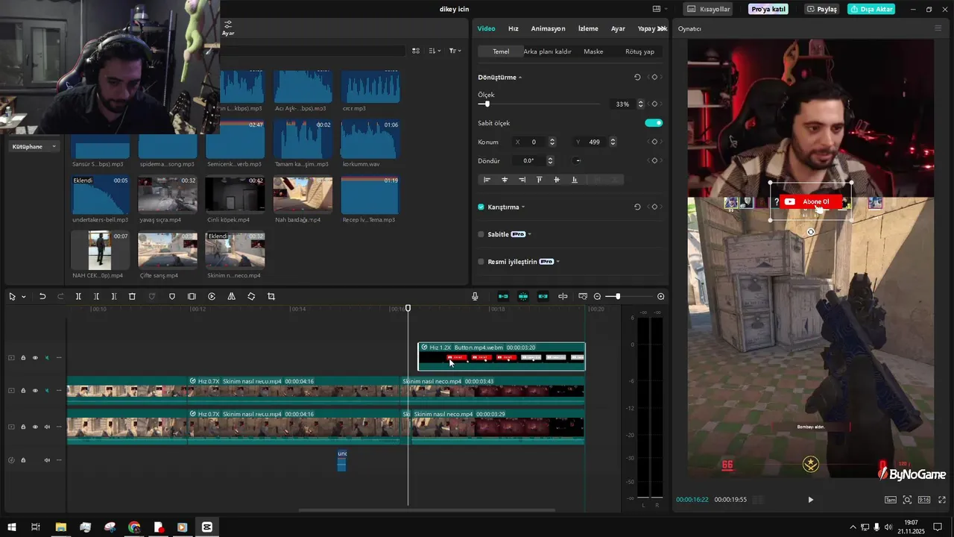The height and width of the screenshot is (537, 954).
Task: Open the Oynatıcı player menu icon
Action: coord(938,28)
